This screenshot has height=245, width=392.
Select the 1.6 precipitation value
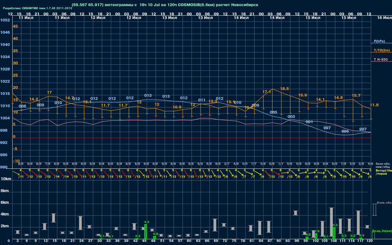317,231
